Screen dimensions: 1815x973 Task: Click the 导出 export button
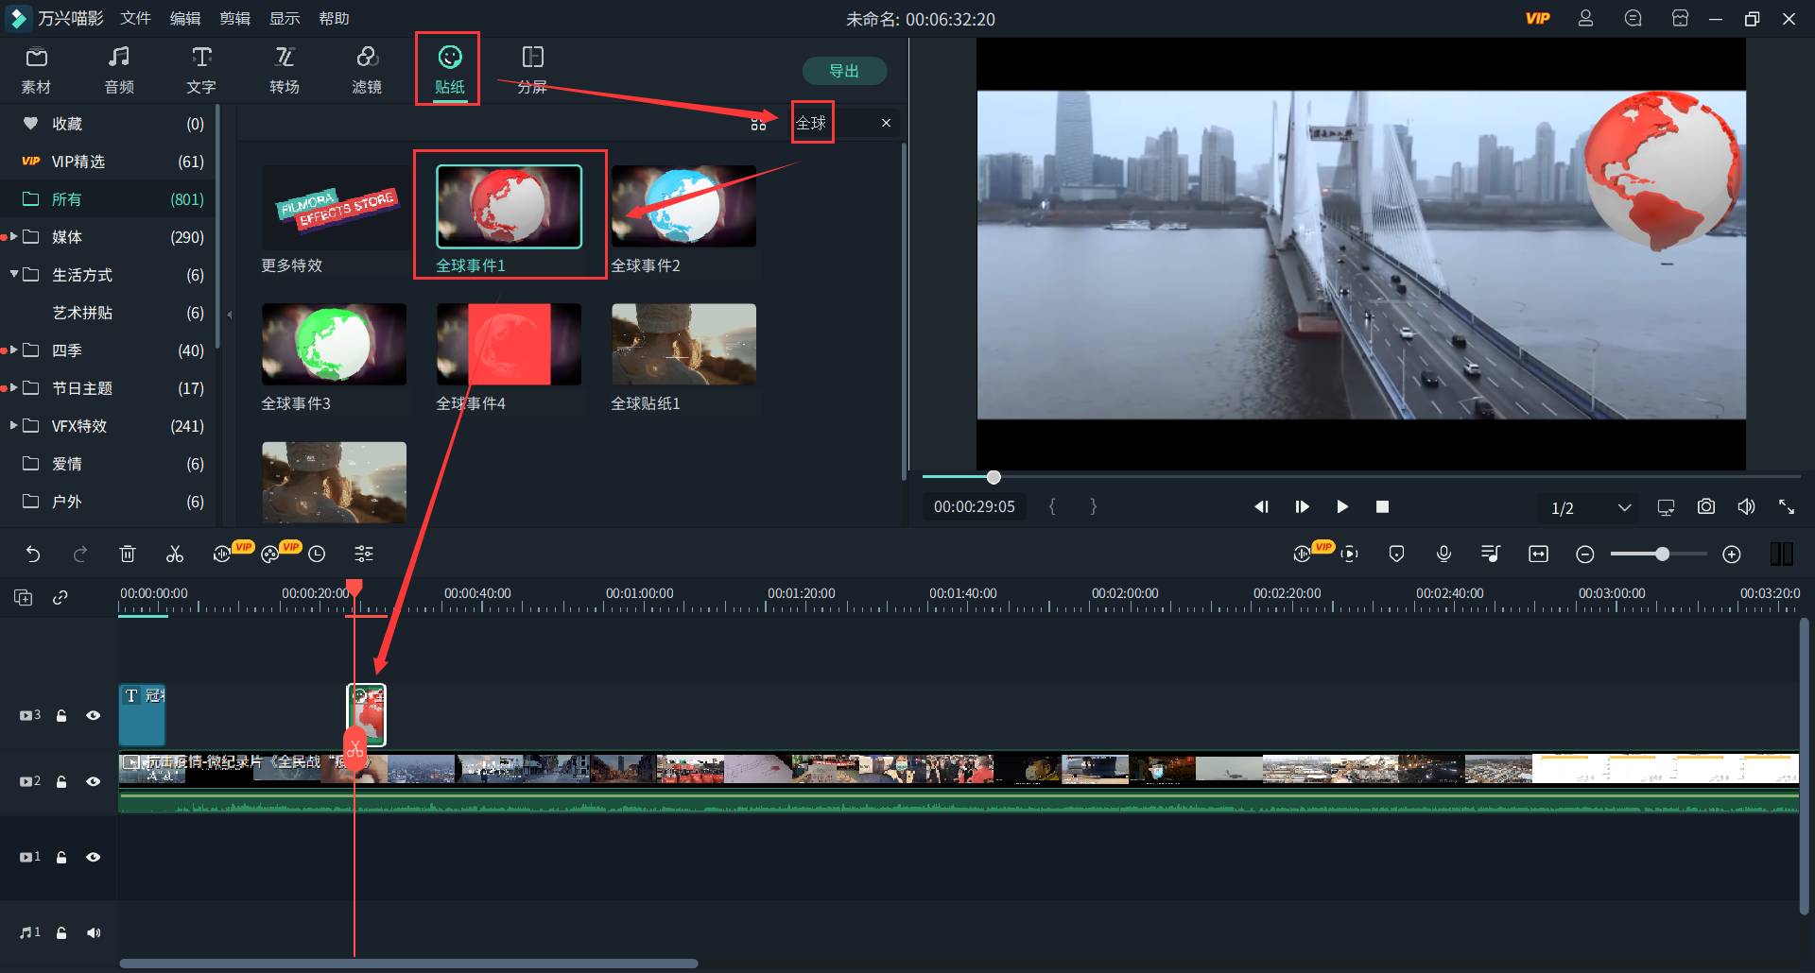[x=843, y=71]
